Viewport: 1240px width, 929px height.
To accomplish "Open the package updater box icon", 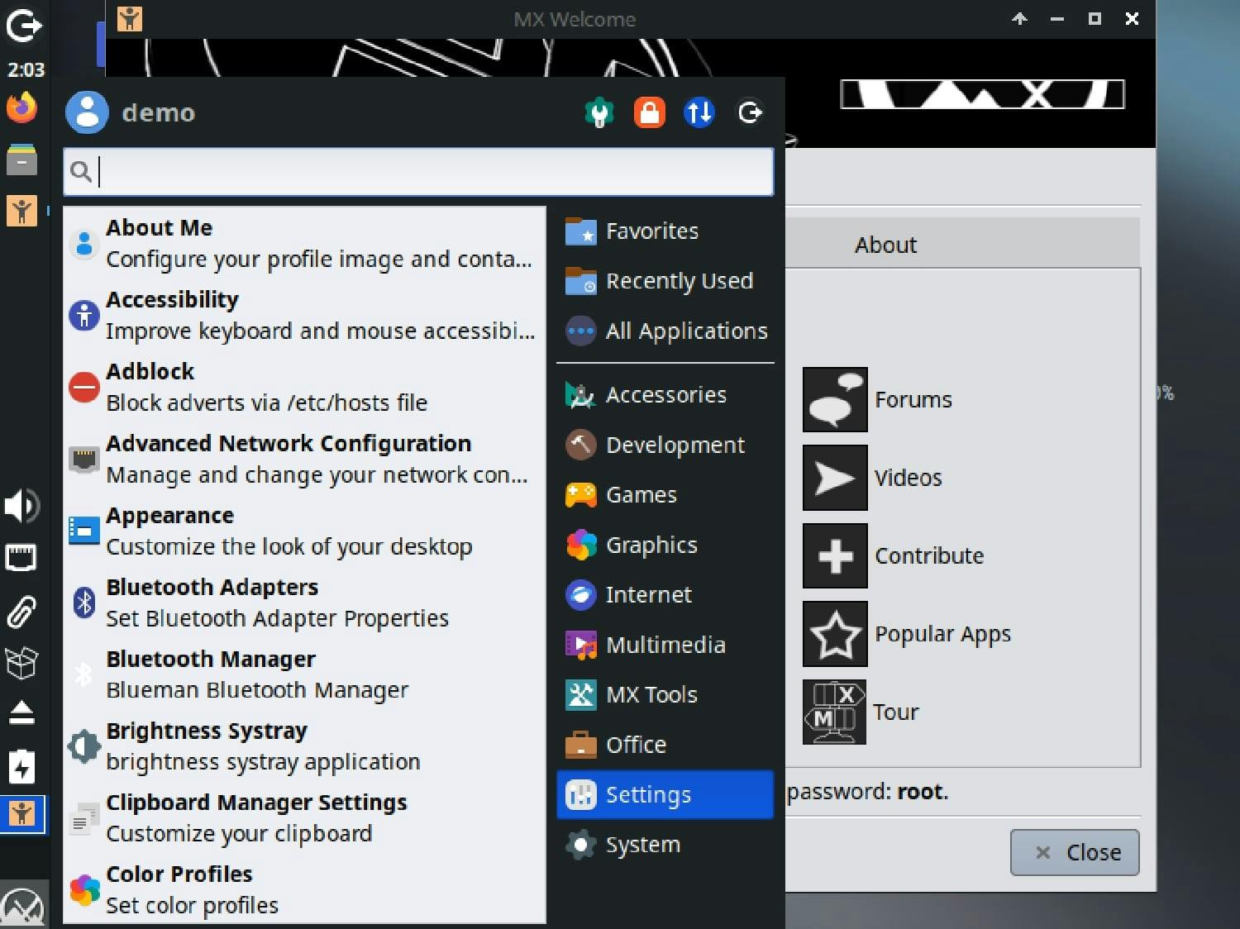I will tap(21, 663).
